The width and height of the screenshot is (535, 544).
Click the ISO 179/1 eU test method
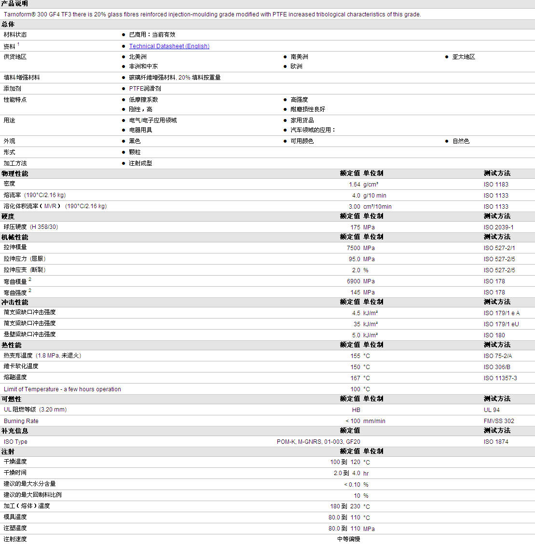(x=501, y=325)
